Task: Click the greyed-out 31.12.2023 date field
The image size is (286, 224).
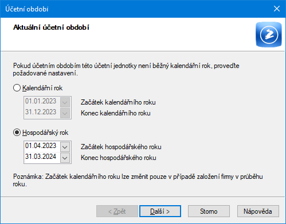Action: (x=42, y=113)
